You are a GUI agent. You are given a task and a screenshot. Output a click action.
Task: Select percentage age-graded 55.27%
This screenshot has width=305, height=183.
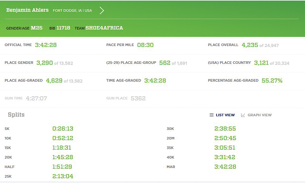pyautogui.click(x=272, y=81)
